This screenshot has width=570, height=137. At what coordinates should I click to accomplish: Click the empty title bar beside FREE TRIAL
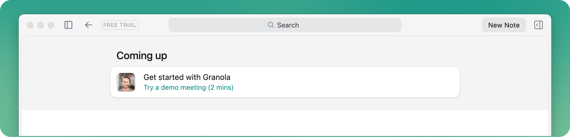153,25
